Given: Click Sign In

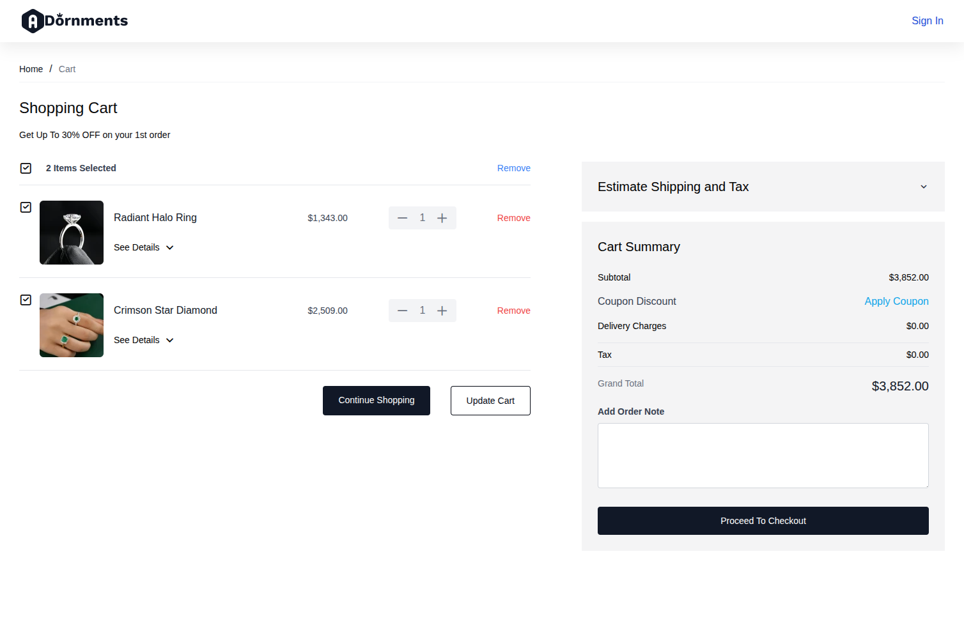Looking at the screenshot, I should [927, 20].
